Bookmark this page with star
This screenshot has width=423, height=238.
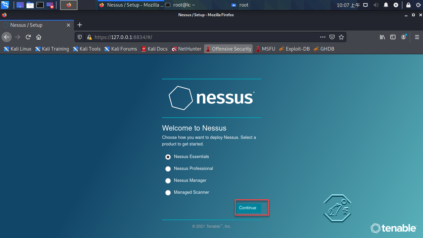(341, 37)
